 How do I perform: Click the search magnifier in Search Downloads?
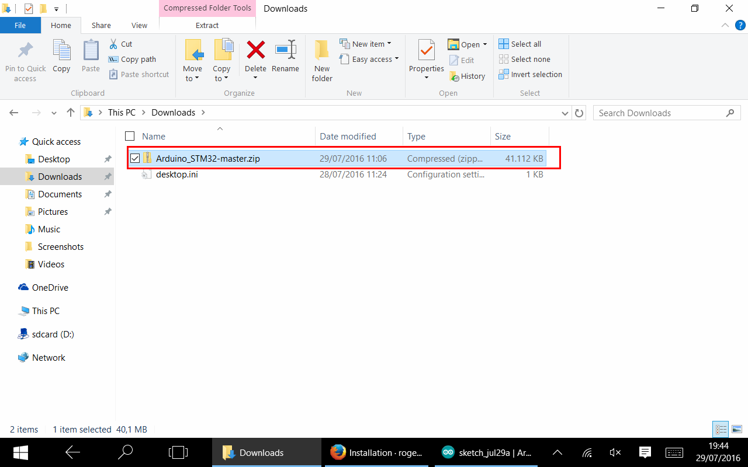coord(730,113)
